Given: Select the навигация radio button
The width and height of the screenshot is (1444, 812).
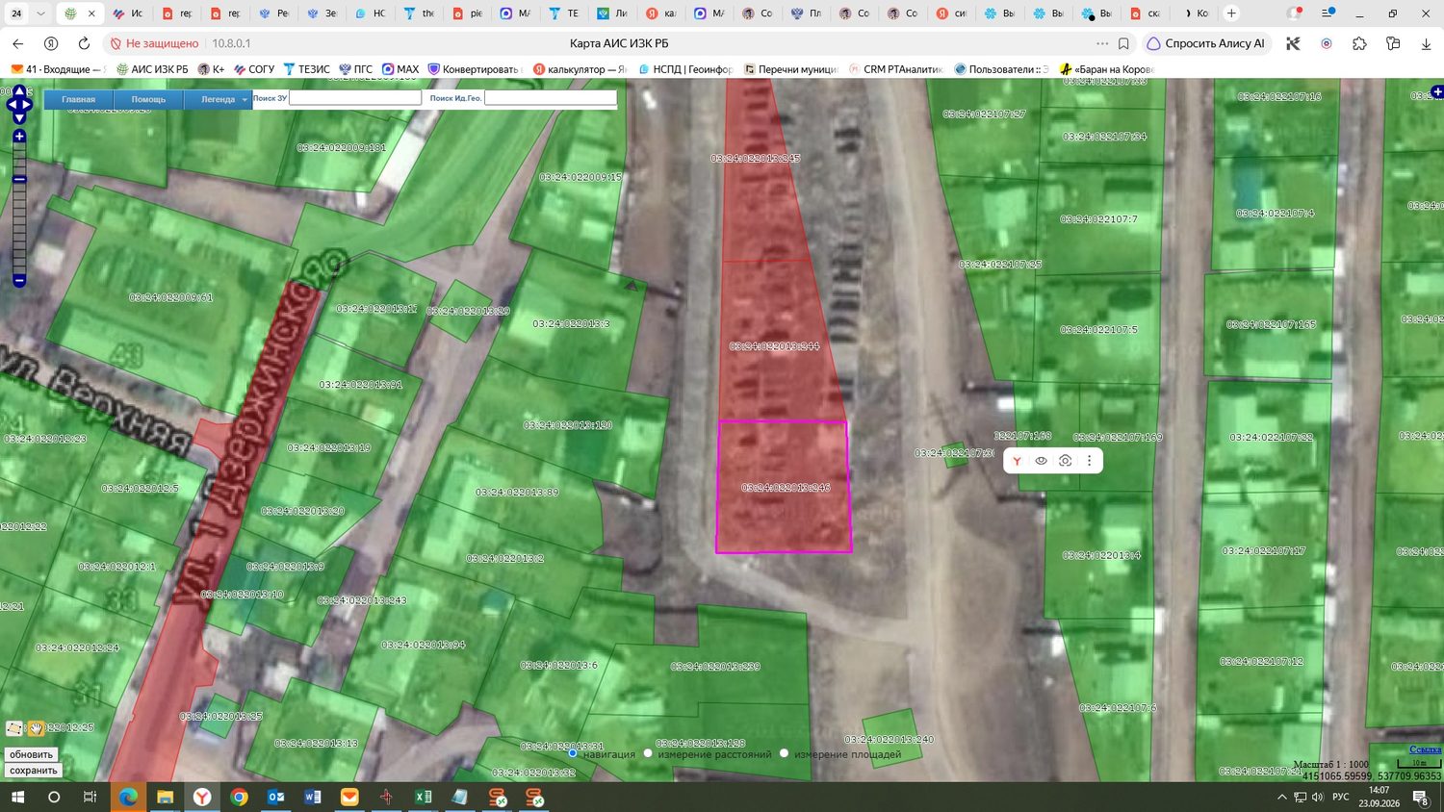Looking at the screenshot, I should pos(572,753).
